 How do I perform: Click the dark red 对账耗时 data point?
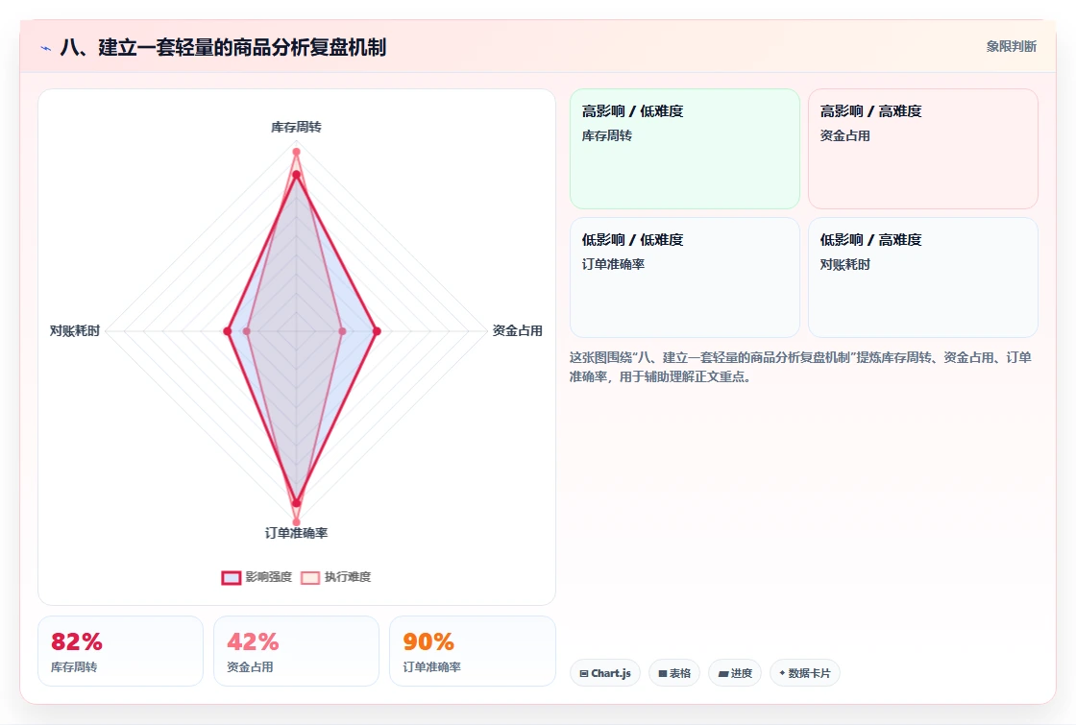point(227,331)
